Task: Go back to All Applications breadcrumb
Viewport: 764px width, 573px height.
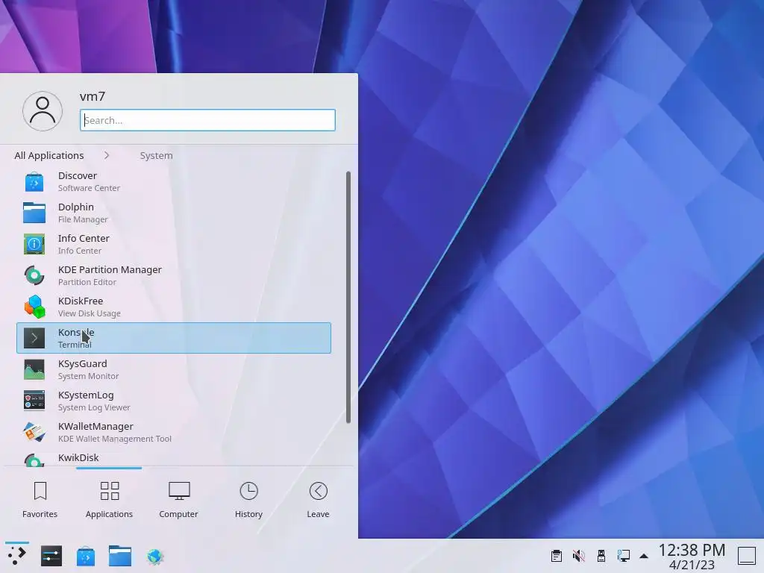Action: click(x=49, y=155)
